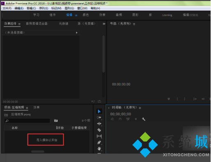Select the Slip tool
Image resolution: width=211 pixels, height=162 pixels.
(99, 136)
